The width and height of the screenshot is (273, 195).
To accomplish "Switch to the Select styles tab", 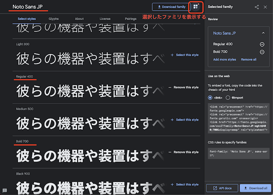I will 26,19.
